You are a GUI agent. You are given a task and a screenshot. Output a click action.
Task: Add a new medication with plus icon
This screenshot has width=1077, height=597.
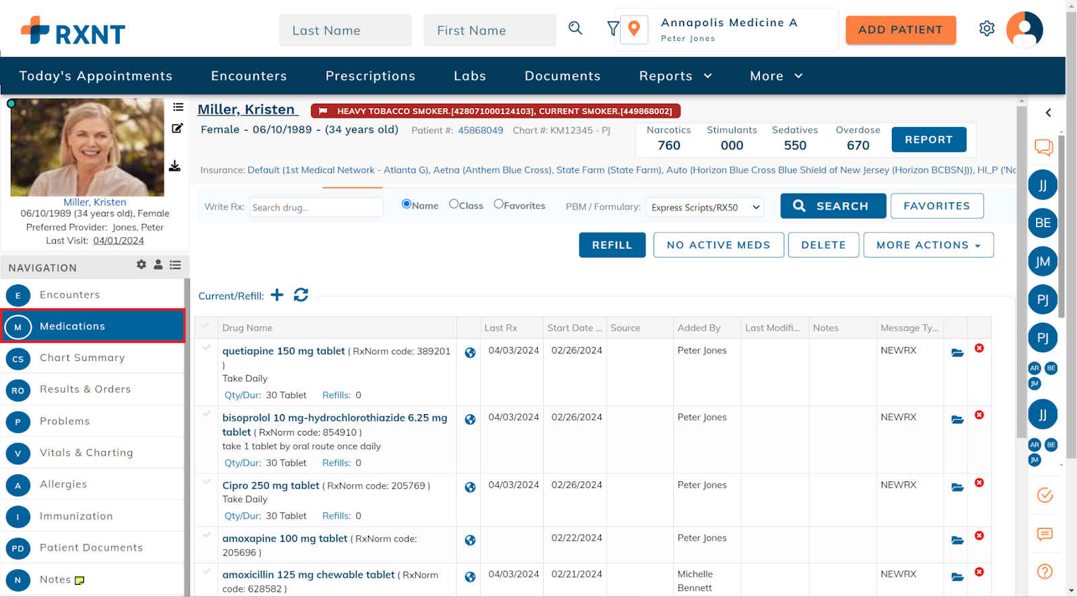(277, 295)
